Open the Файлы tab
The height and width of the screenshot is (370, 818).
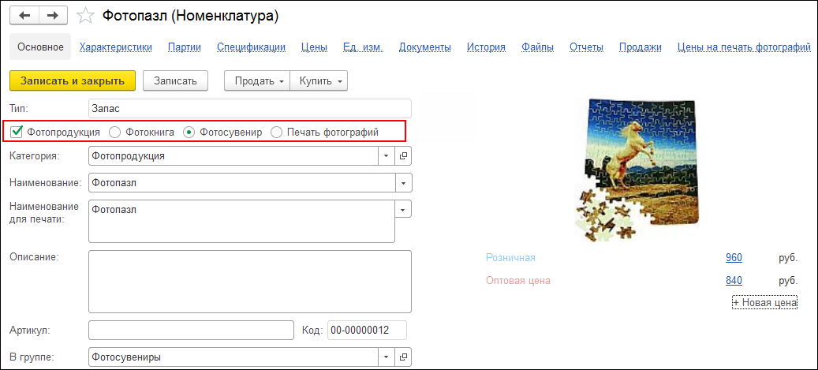pos(538,47)
